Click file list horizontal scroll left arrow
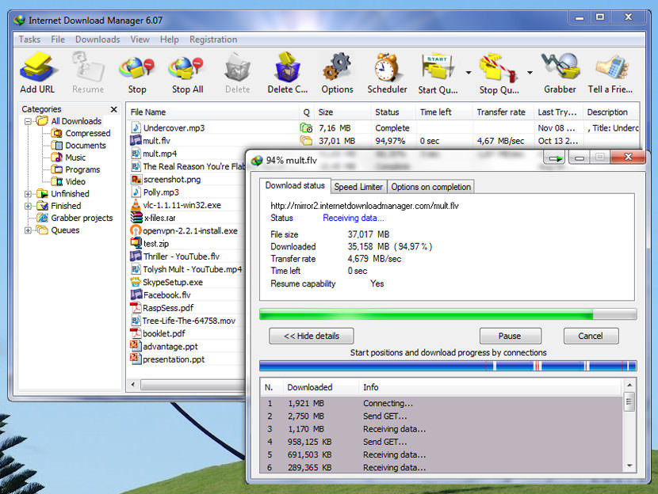658x494 pixels. point(133,384)
